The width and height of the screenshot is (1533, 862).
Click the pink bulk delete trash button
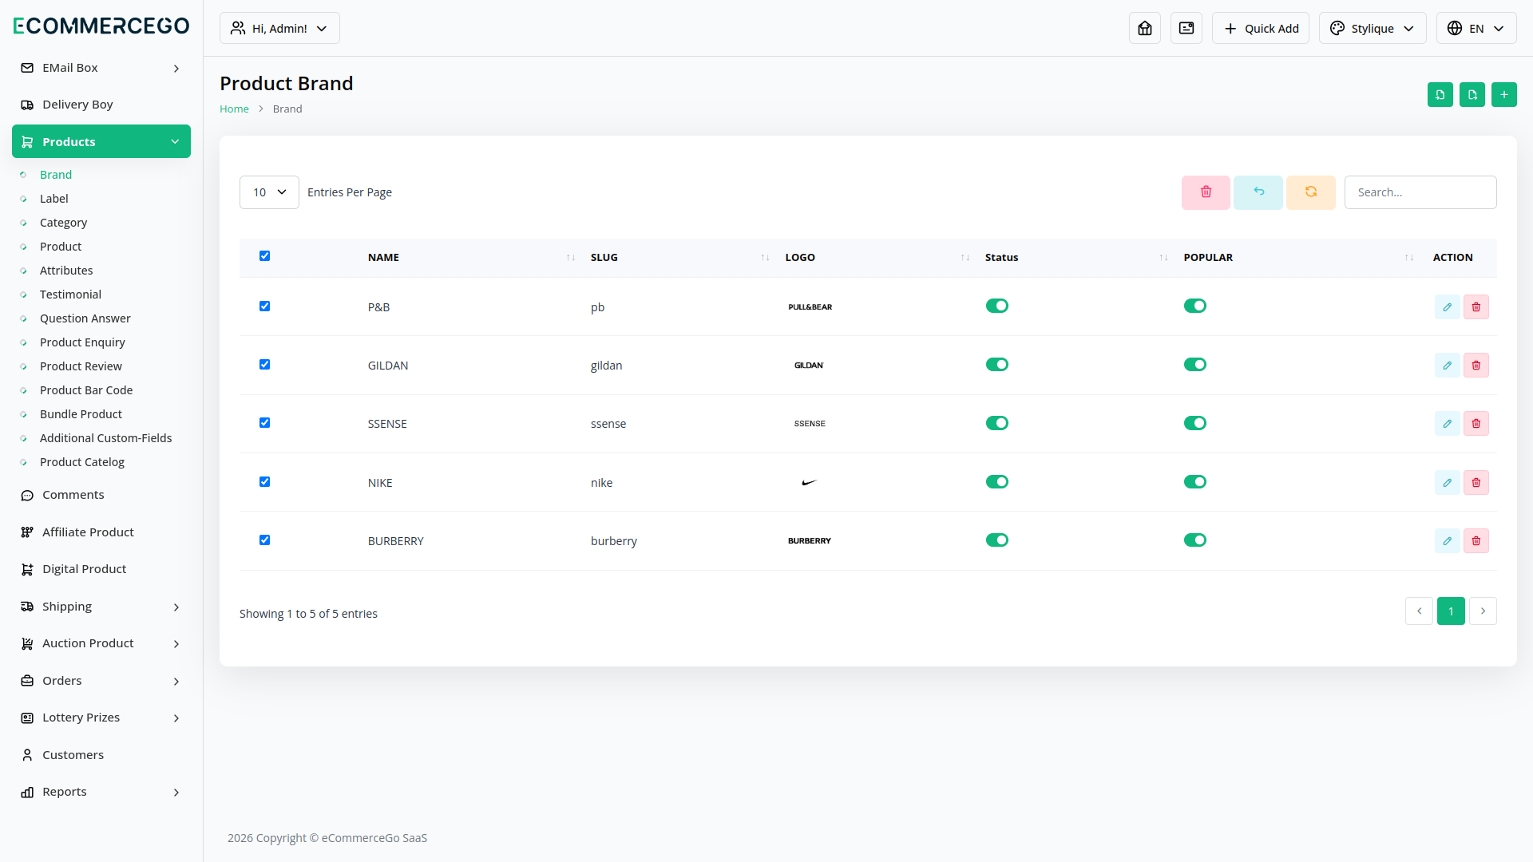1206,192
